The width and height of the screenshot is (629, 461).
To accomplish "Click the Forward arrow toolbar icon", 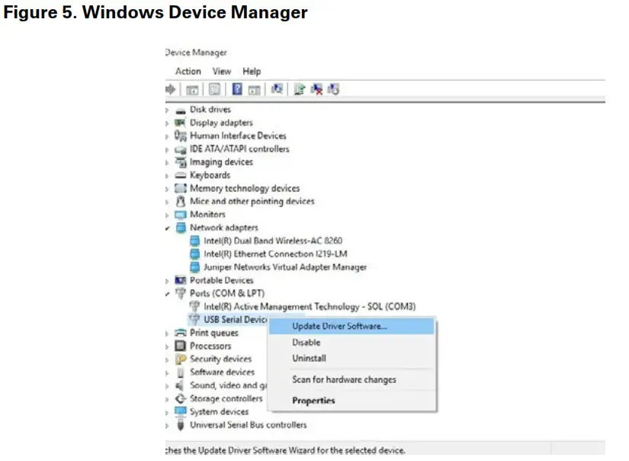I will coord(171,89).
